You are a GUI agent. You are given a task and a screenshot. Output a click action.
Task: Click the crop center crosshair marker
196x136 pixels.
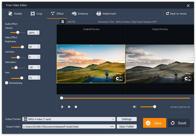point(91,64)
